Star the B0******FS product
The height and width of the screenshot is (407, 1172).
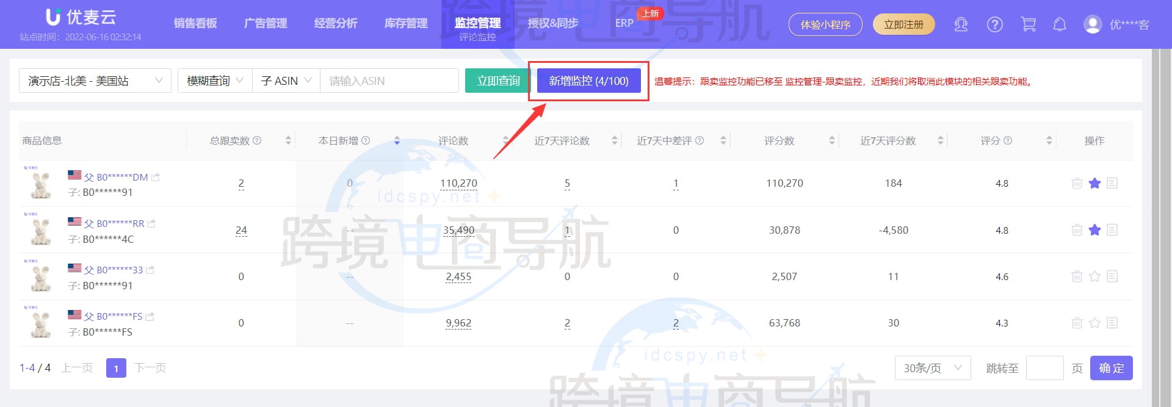coord(1094,323)
